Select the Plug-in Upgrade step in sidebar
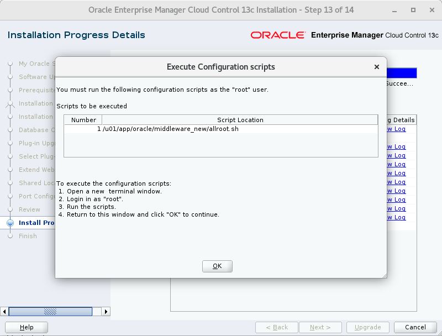 pyautogui.click(x=36, y=143)
